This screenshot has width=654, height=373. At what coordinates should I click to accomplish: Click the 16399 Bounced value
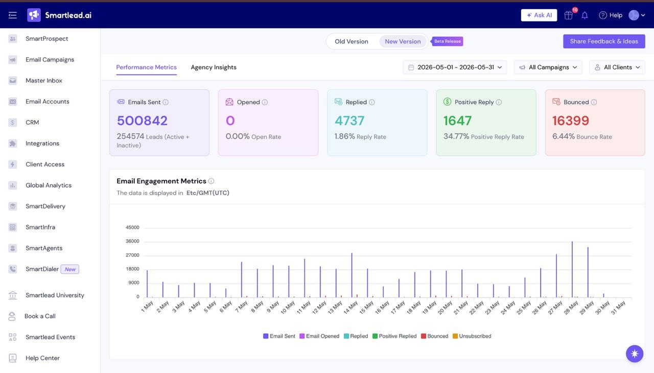(571, 121)
